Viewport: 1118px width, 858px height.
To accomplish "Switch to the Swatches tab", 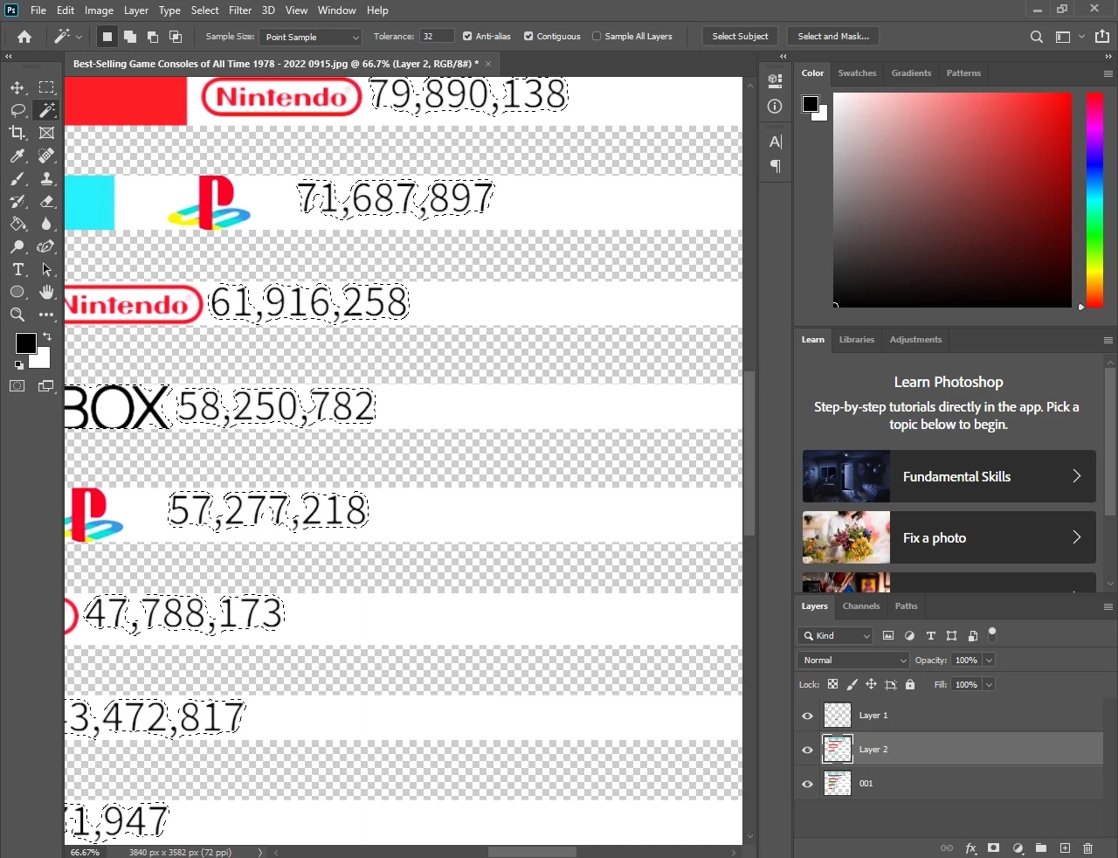I will click(x=857, y=73).
